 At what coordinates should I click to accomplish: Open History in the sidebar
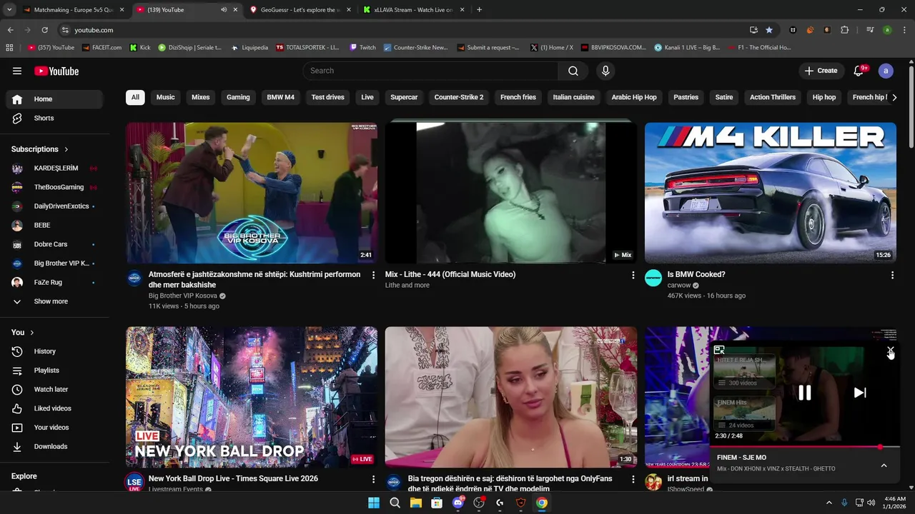(54, 351)
